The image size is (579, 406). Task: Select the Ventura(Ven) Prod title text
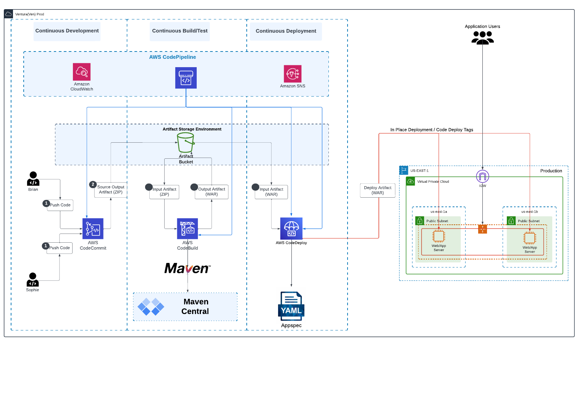coord(29,14)
